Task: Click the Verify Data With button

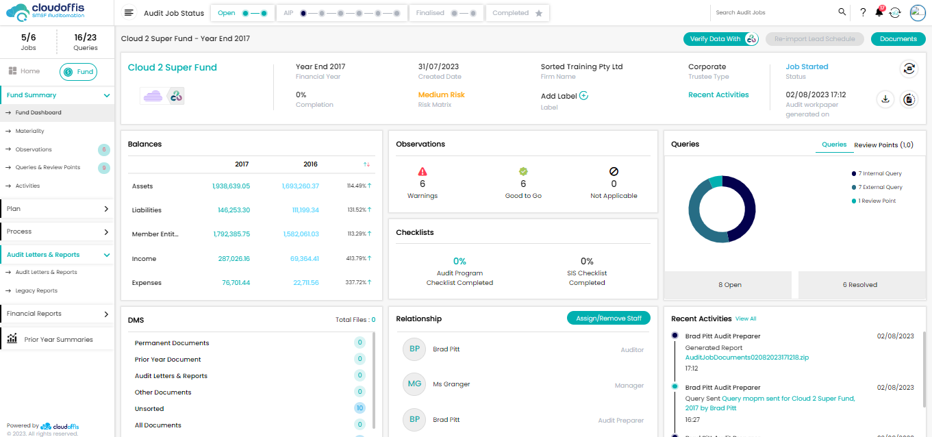Action: click(x=721, y=39)
